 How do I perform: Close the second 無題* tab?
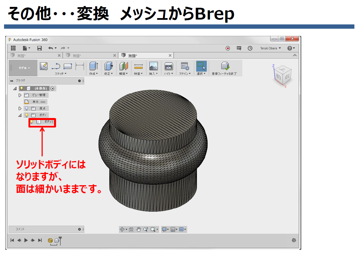[x=115, y=55]
